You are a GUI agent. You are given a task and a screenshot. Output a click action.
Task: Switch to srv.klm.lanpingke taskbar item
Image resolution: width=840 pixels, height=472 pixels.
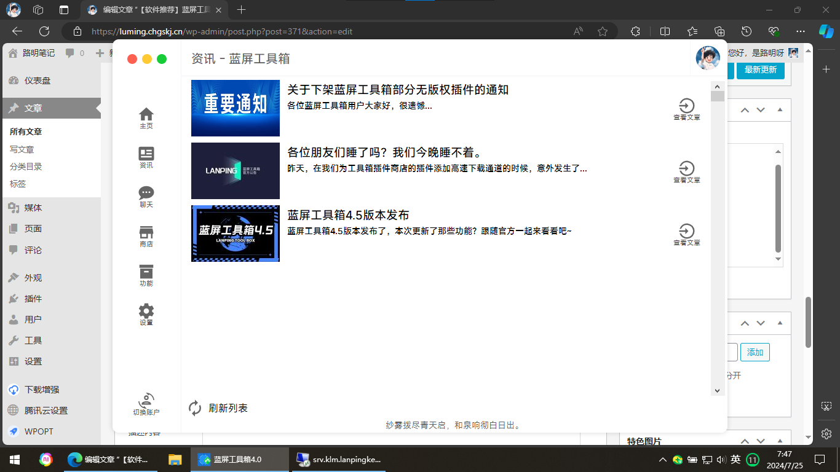338,459
